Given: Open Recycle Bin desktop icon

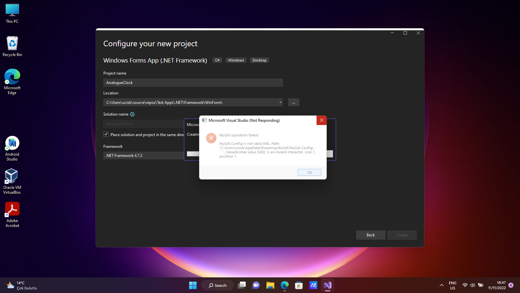Looking at the screenshot, I should [x=12, y=47].
